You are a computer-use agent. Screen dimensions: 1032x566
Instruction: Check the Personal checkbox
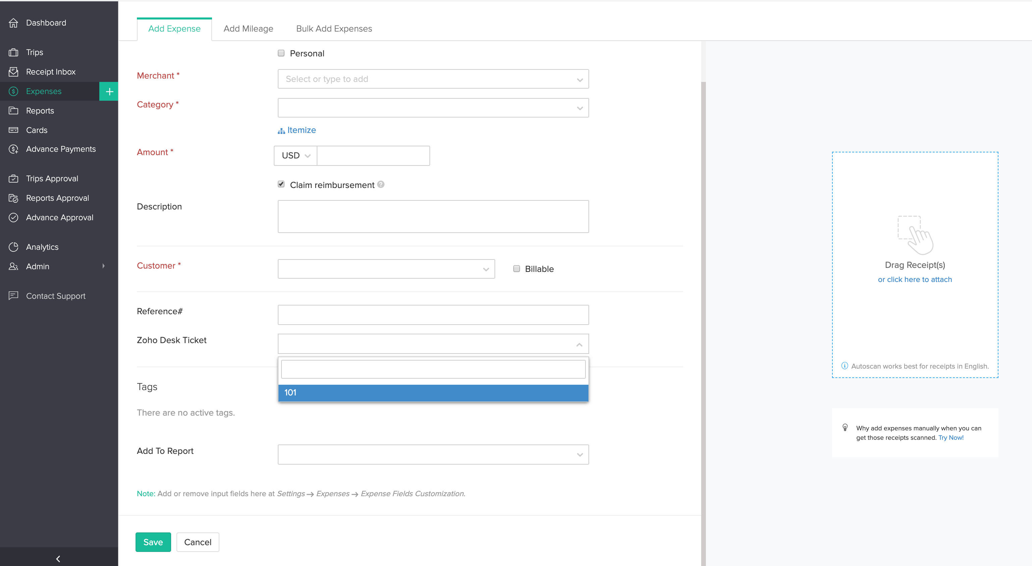(x=281, y=53)
